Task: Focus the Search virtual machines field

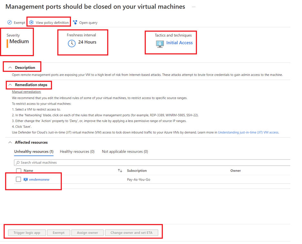Action: pos(152,163)
